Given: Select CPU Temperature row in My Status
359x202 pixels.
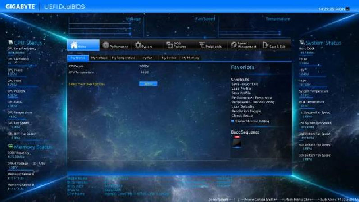Looking at the screenshot, I should click(x=109, y=72).
